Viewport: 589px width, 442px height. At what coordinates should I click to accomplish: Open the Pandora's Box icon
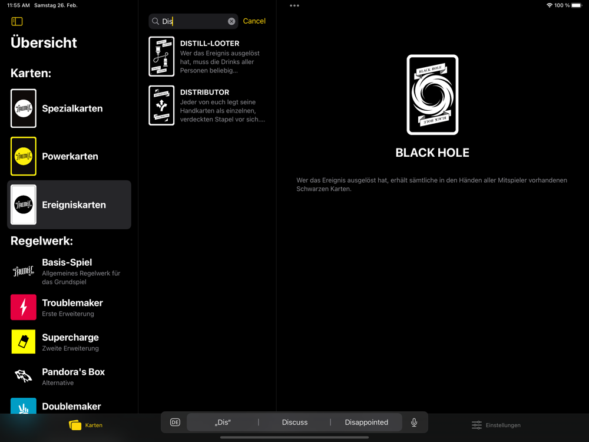click(x=24, y=376)
